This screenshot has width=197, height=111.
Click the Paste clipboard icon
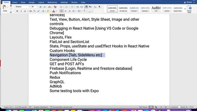click(5, 7)
